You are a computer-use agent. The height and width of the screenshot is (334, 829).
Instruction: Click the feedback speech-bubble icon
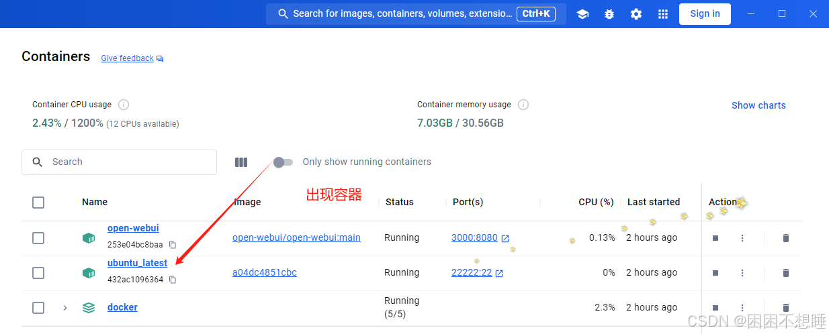pos(160,59)
